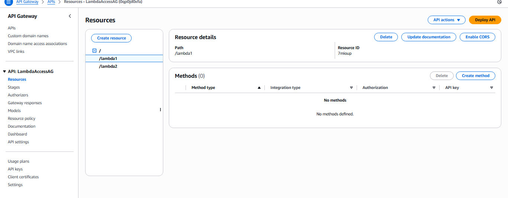
Task: Open Stages in the sidebar
Action: (14, 87)
